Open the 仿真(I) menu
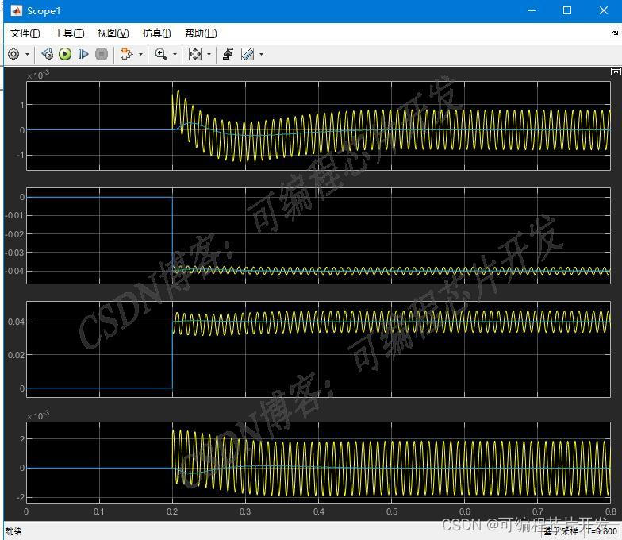The image size is (622, 540). pyautogui.click(x=157, y=33)
